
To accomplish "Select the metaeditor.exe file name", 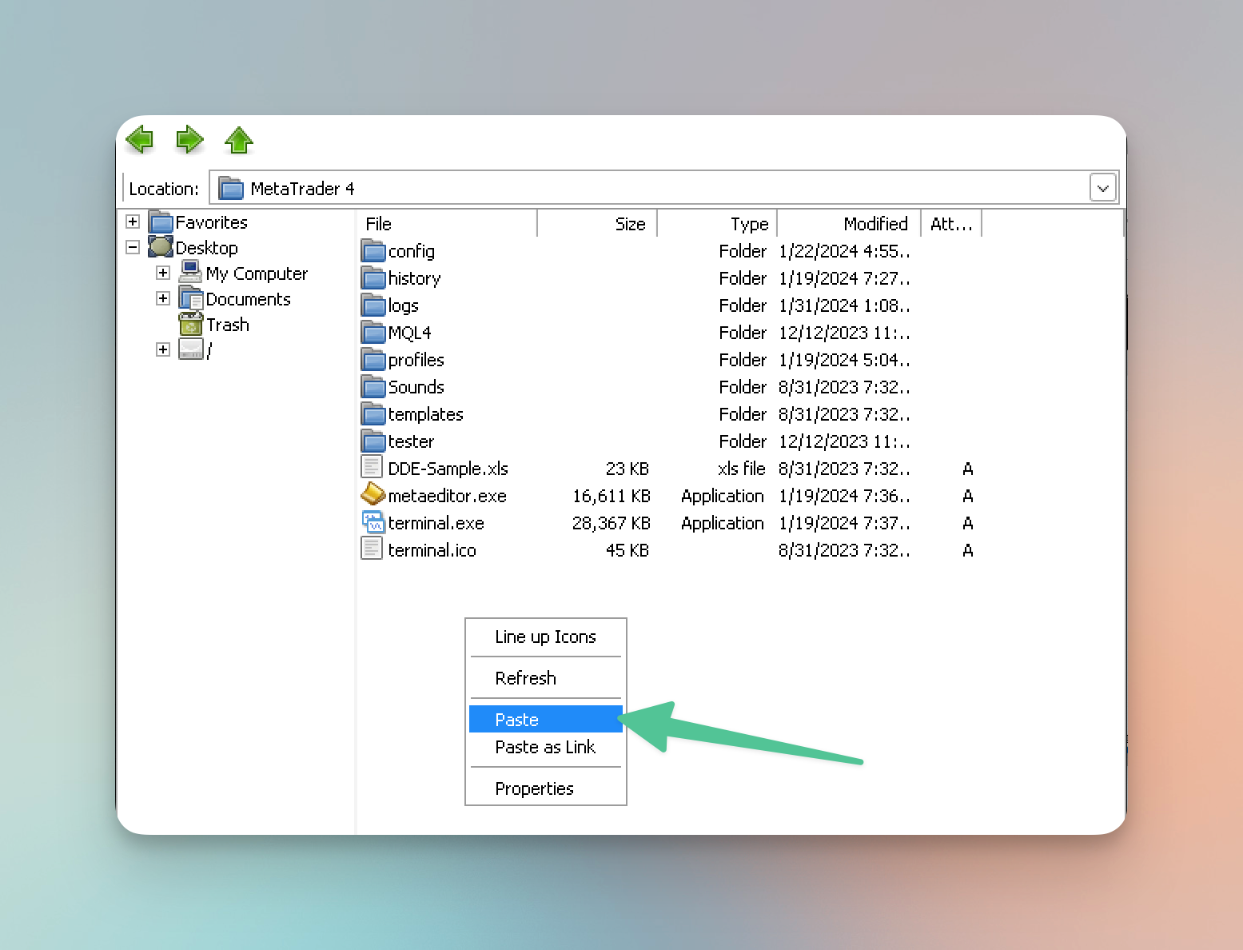I will click(x=448, y=496).
